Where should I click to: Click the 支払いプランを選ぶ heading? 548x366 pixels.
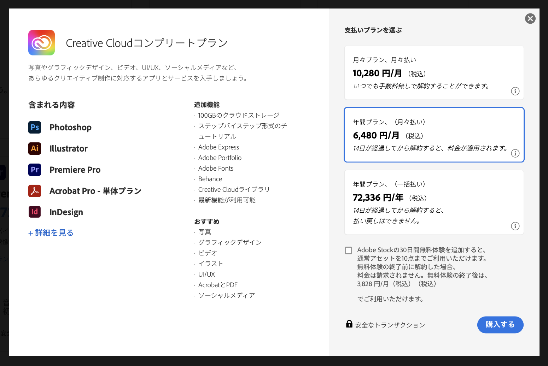coord(373,30)
